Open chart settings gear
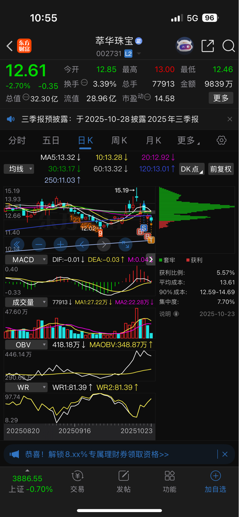This screenshot has width=239, height=517. 222,140
